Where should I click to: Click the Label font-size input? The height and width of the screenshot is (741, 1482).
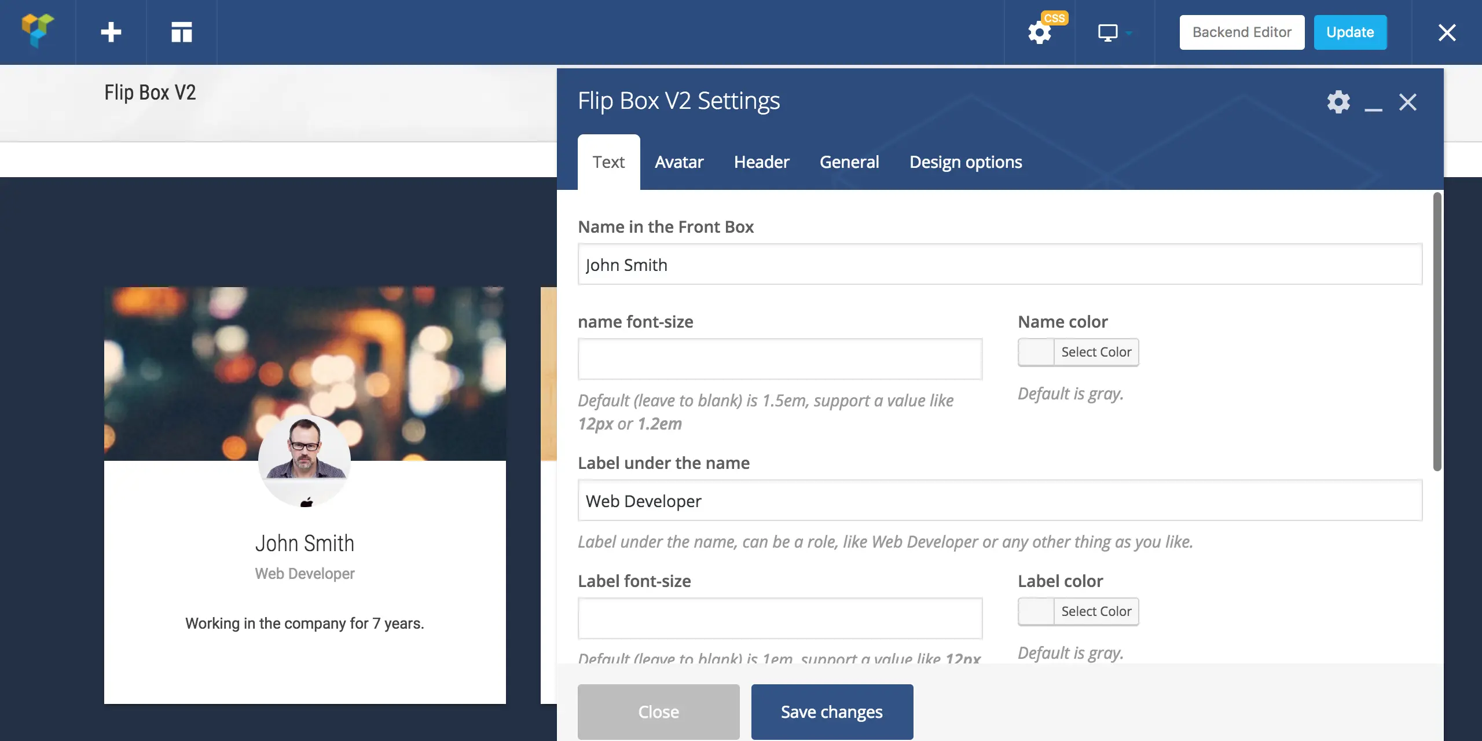(x=780, y=618)
